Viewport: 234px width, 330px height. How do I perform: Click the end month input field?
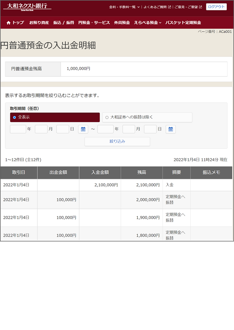coord(129,129)
